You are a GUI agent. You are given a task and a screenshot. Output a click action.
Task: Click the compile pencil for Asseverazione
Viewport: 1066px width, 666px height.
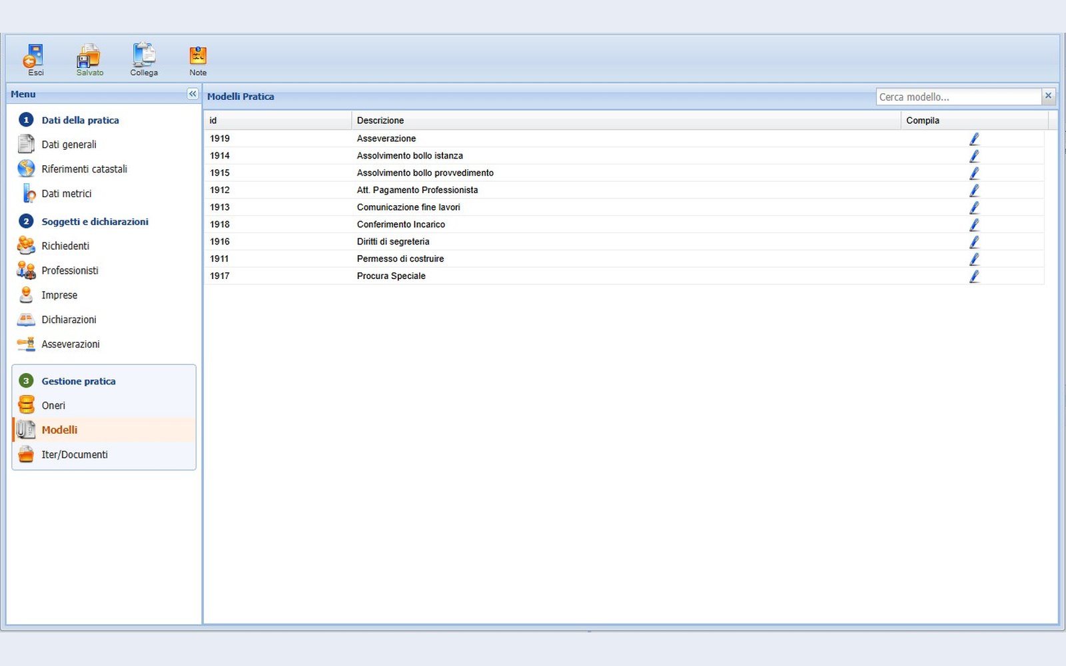point(974,139)
